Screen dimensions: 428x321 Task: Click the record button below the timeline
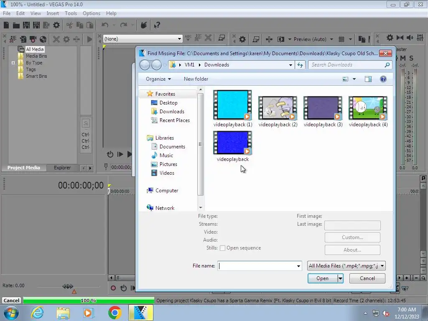[113, 288]
